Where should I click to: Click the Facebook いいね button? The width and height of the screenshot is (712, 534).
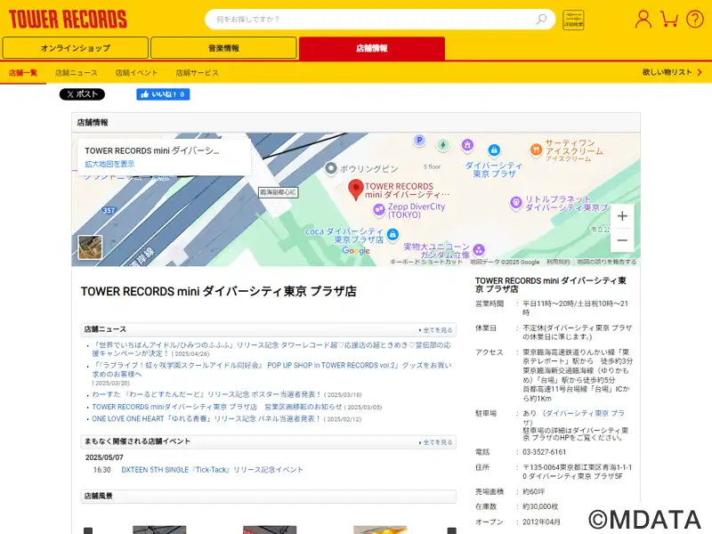[163, 94]
